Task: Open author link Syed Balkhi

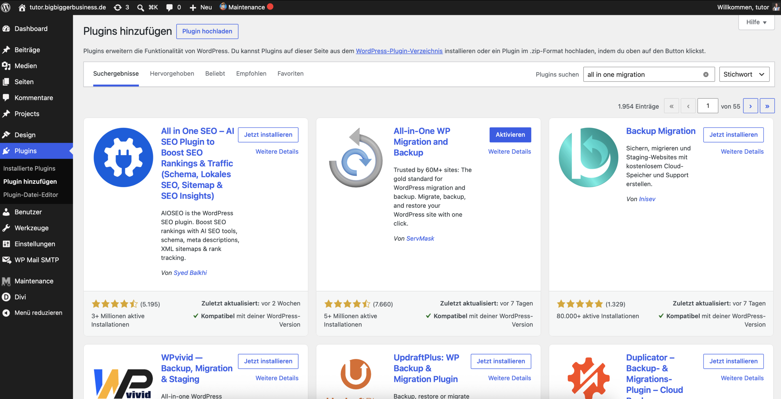Action: [190, 273]
